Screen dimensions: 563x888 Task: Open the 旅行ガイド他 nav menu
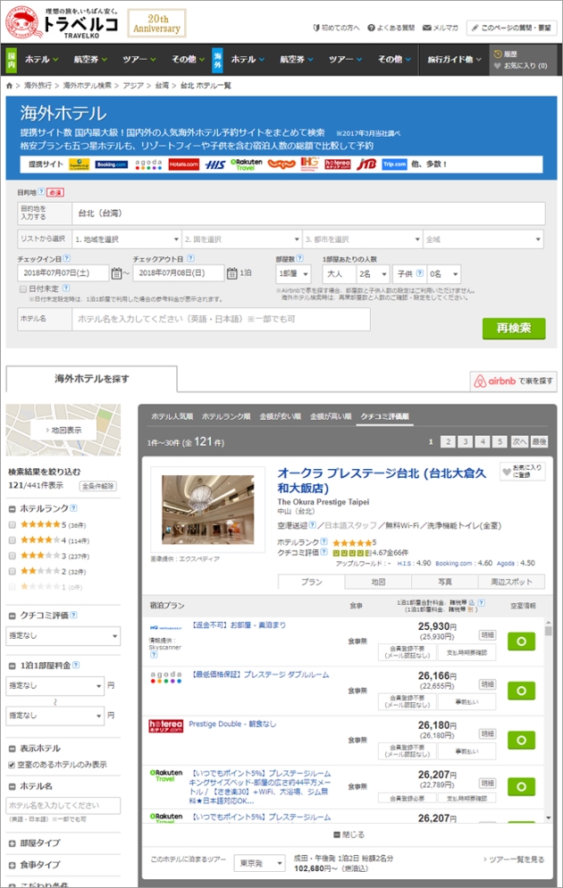[454, 59]
